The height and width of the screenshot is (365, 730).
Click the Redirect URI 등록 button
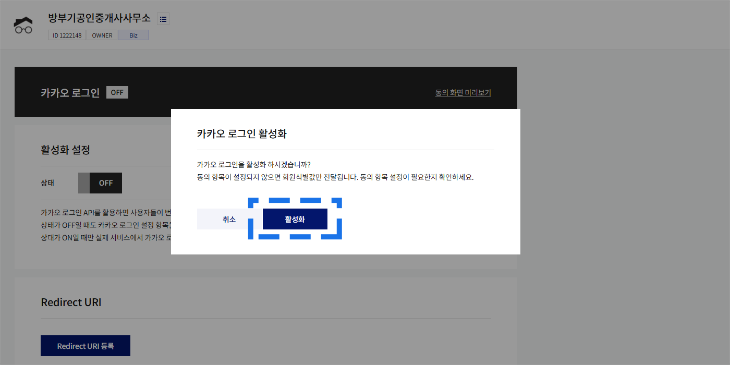86,346
